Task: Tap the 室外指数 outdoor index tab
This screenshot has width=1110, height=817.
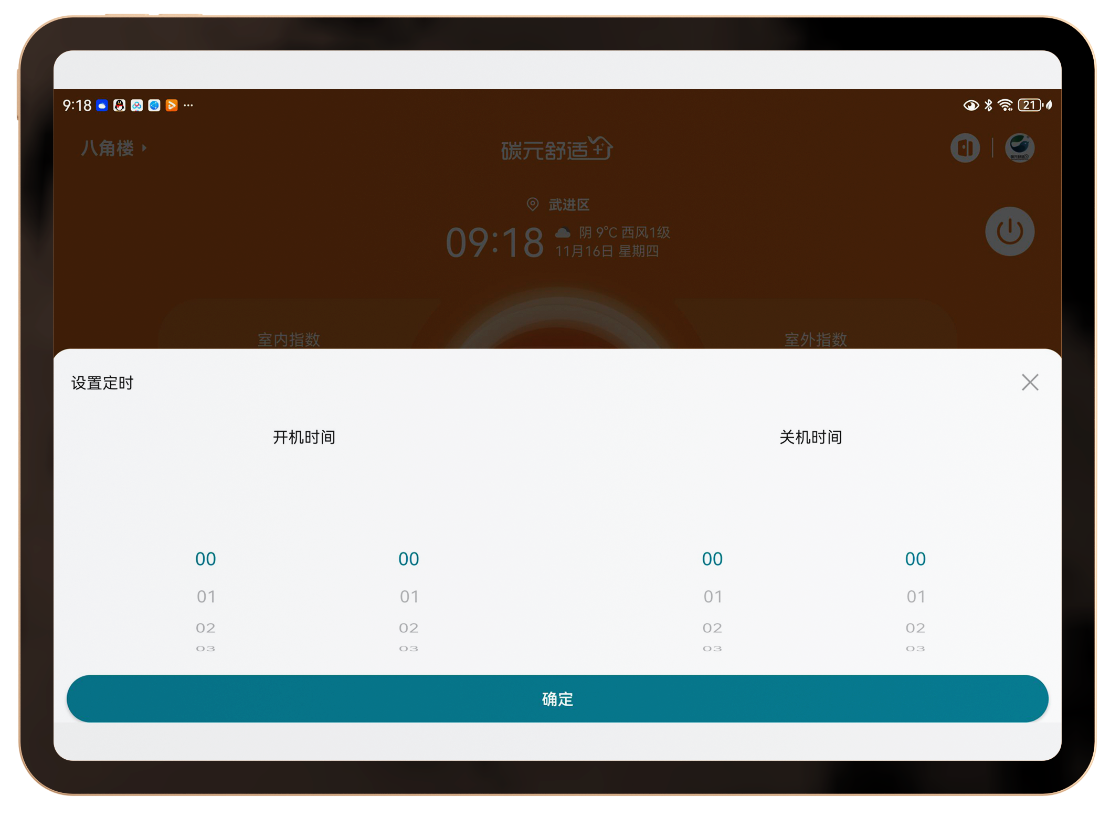Action: pos(815,339)
